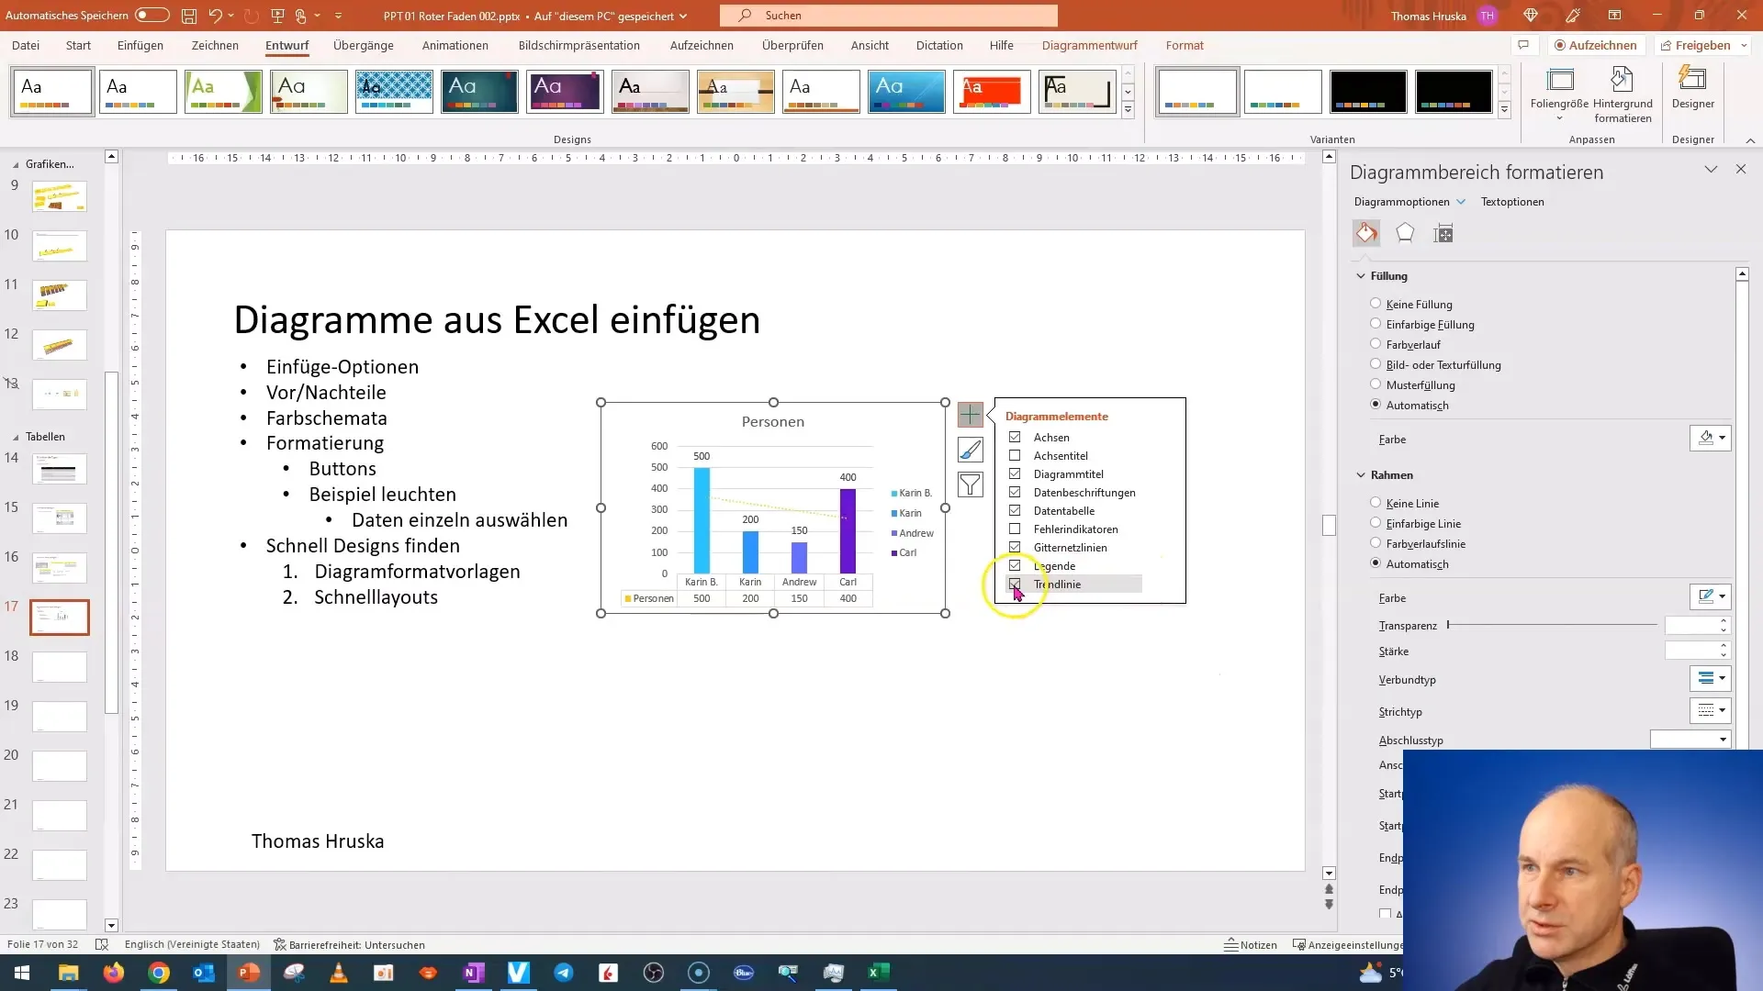This screenshot has height=991, width=1763.
Task: Click the Format menu in ribbon
Action: pyautogui.click(x=1185, y=45)
